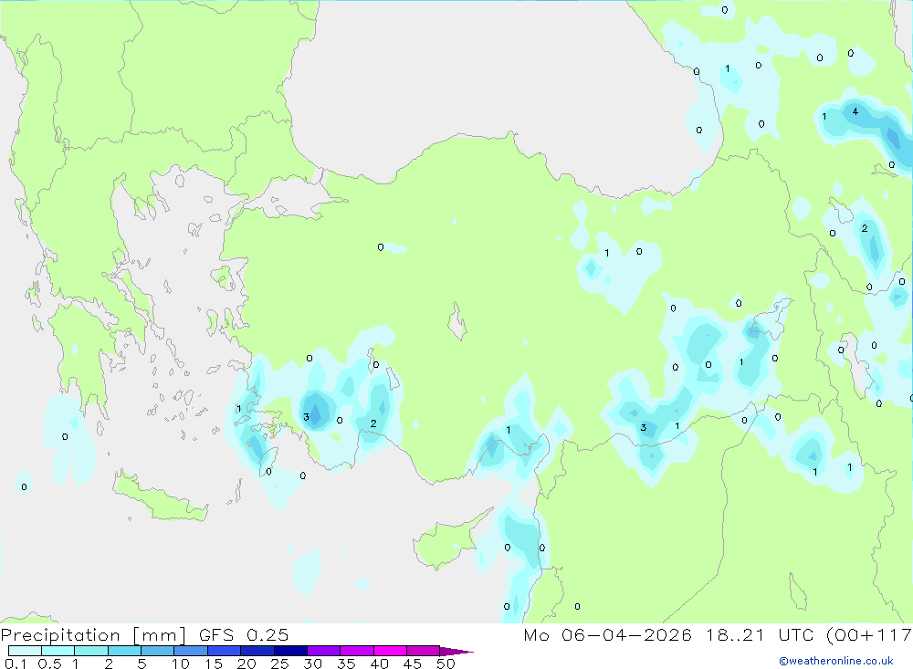Pick the 10–15 mm blue legend swatch
The width and height of the screenshot is (913, 669).
[191, 651]
